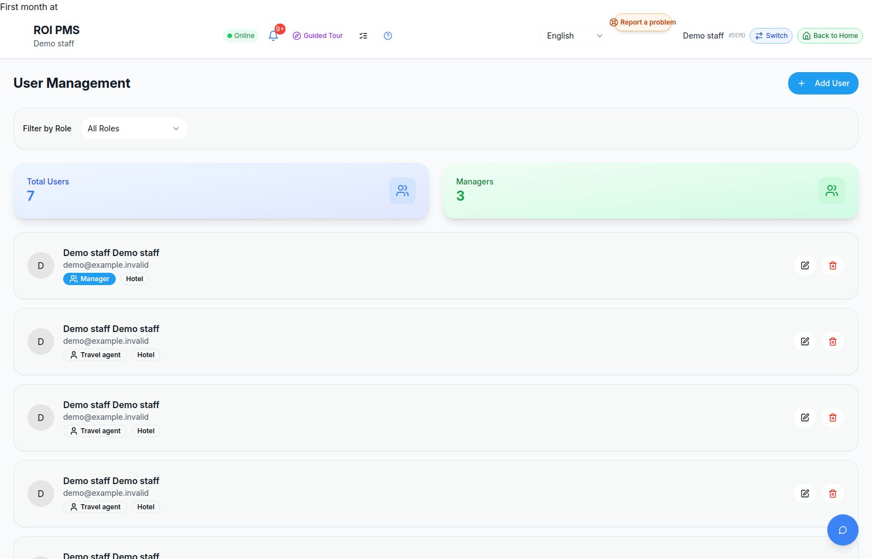Click the Filter by Role label
872x559 pixels.
pos(47,129)
